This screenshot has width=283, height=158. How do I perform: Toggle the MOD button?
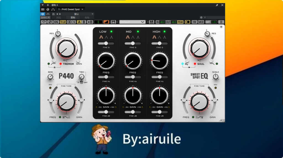point(201,22)
